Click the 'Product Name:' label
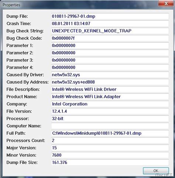The height and width of the screenshot is (178, 175). point(22,97)
